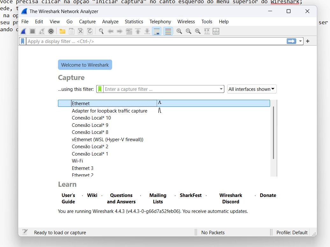330x247 pixels.
Task: Click the capture filter green bookmark icon
Action: [100, 89]
